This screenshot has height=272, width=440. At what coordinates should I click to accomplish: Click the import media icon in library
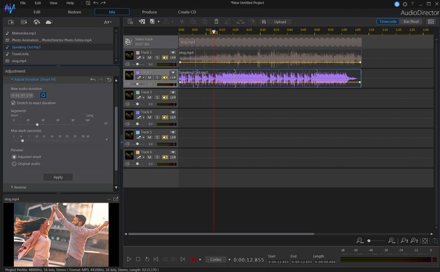[x=11, y=21]
